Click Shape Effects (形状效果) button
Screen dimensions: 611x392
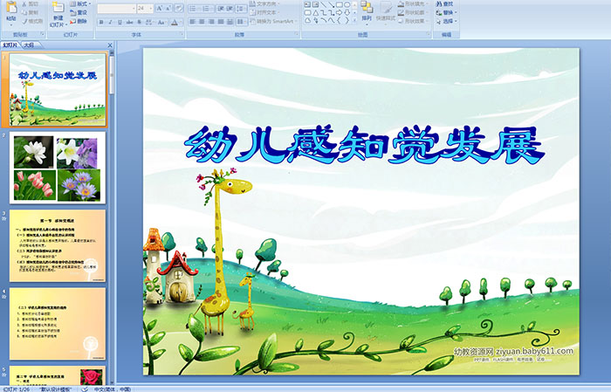click(414, 21)
